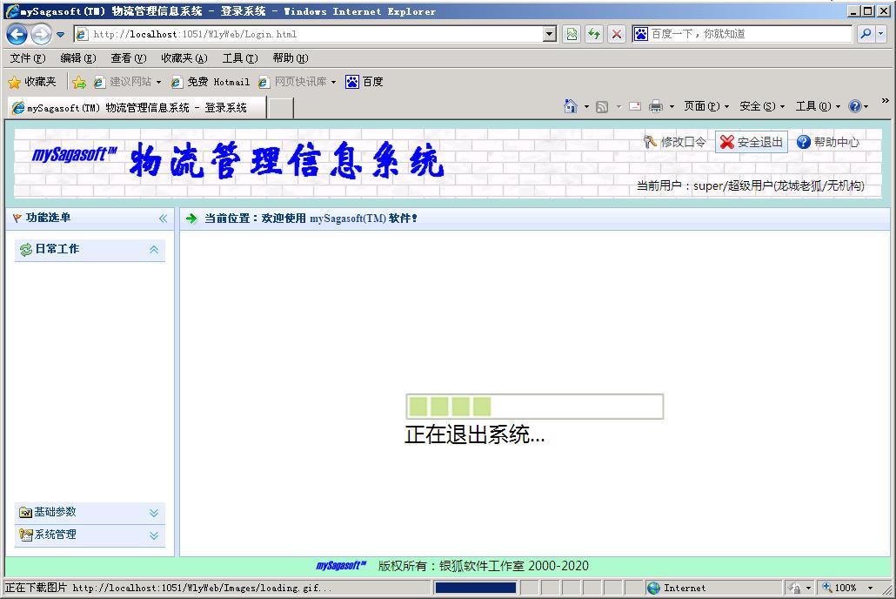
Task: Click the 系统管理 icon
Action: (x=25, y=535)
